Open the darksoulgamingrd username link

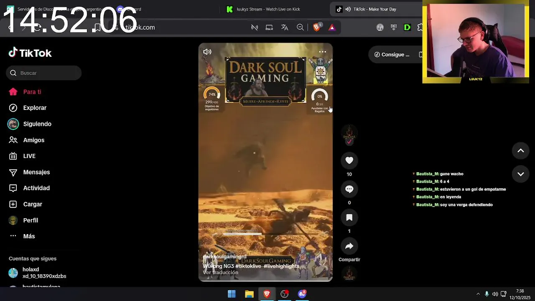224,257
